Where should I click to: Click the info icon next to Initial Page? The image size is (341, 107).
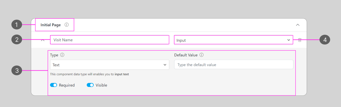coord(66,25)
